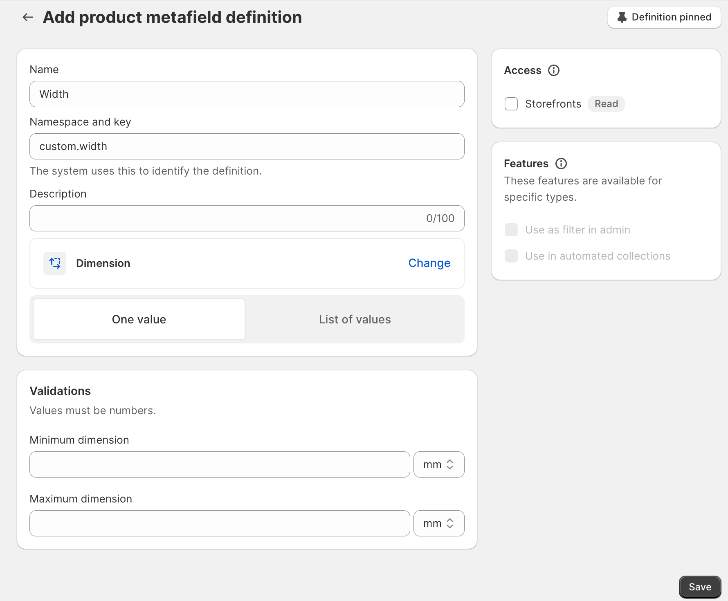Image resolution: width=728 pixels, height=601 pixels.
Task: Open the Maximum dimension unit dropdown
Action: [438, 523]
